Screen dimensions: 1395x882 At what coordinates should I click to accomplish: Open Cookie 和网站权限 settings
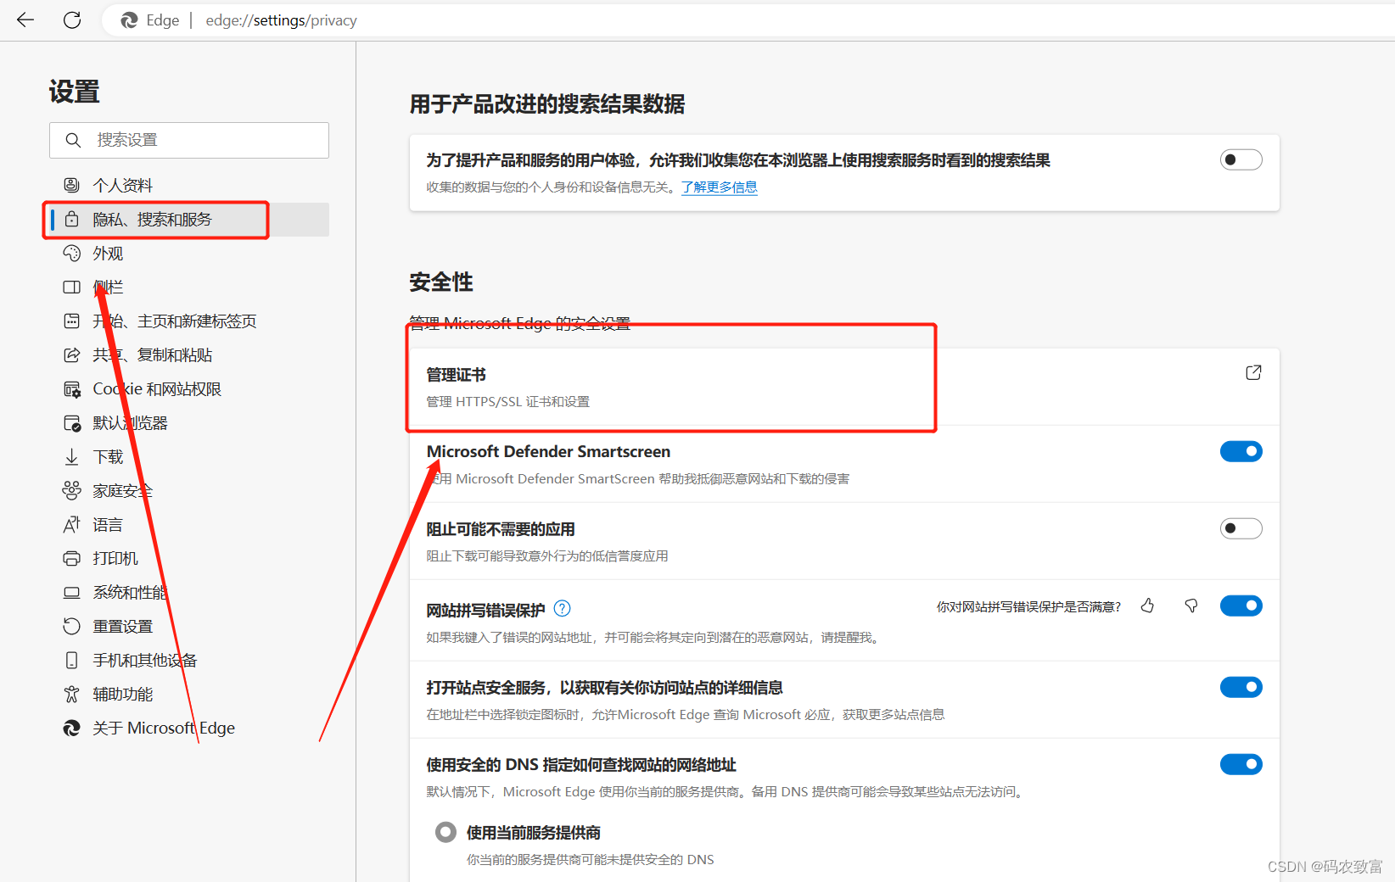pos(189,388)
